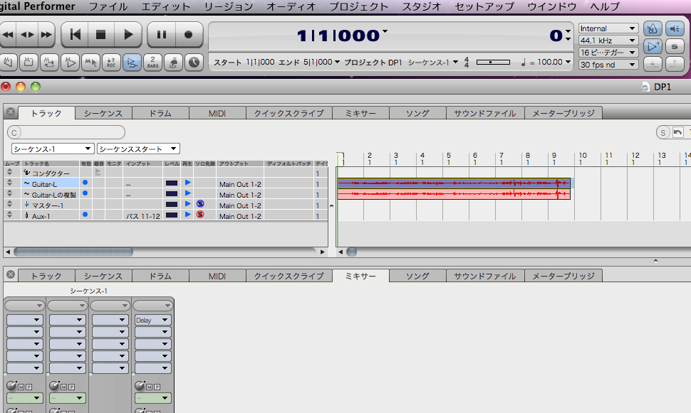
Task: Toggle the metronome click button
Action: click(653, 29)
